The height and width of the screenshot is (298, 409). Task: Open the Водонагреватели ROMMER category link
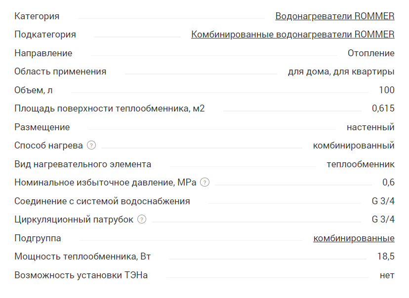335,16
